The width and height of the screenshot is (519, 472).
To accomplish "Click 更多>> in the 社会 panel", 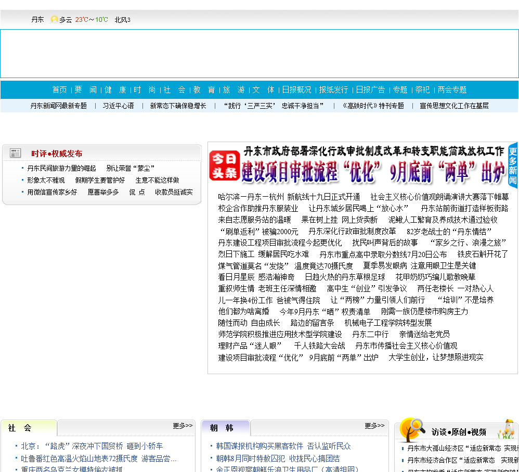I will [183, 426].
